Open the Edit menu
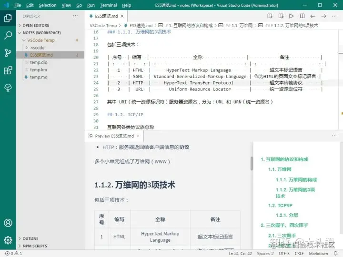Screen dimensions: 343x257 (x=30, y=5)
